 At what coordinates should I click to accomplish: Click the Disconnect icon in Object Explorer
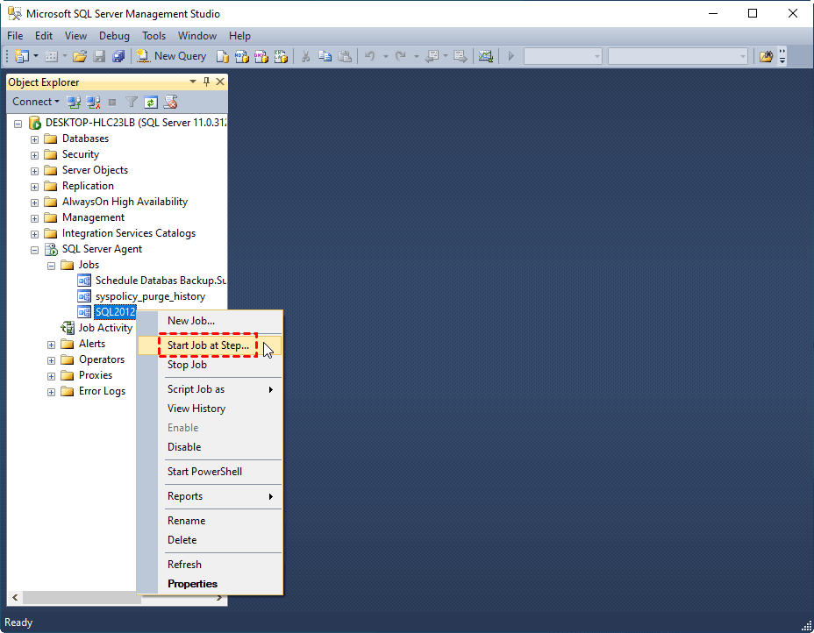(93, 102)
